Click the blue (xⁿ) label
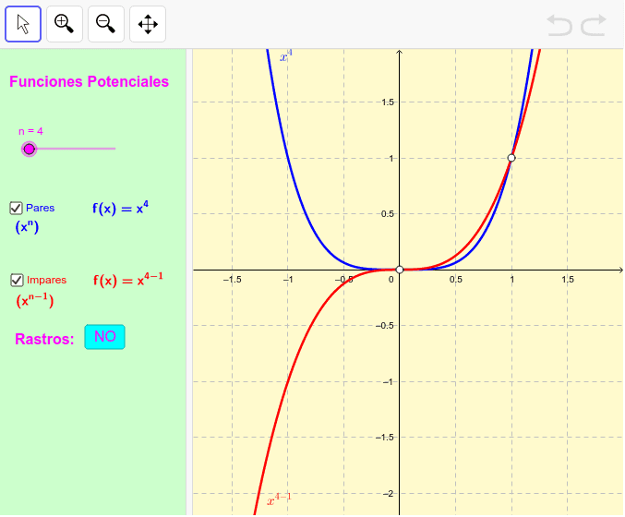 (27, 227)
